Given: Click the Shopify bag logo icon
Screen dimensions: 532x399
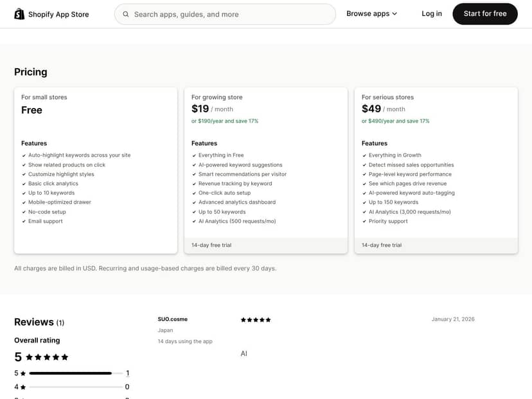Looking at the screenshot, I should (x=19, y=13).
